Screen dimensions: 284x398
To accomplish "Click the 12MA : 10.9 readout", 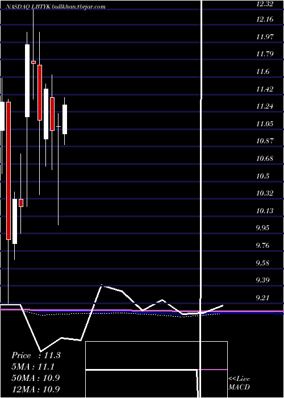I will [x=36, y=389].
